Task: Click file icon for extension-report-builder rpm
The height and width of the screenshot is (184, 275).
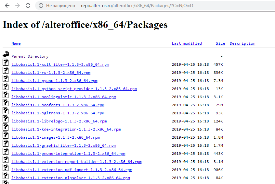Action: tap(6, 159)
